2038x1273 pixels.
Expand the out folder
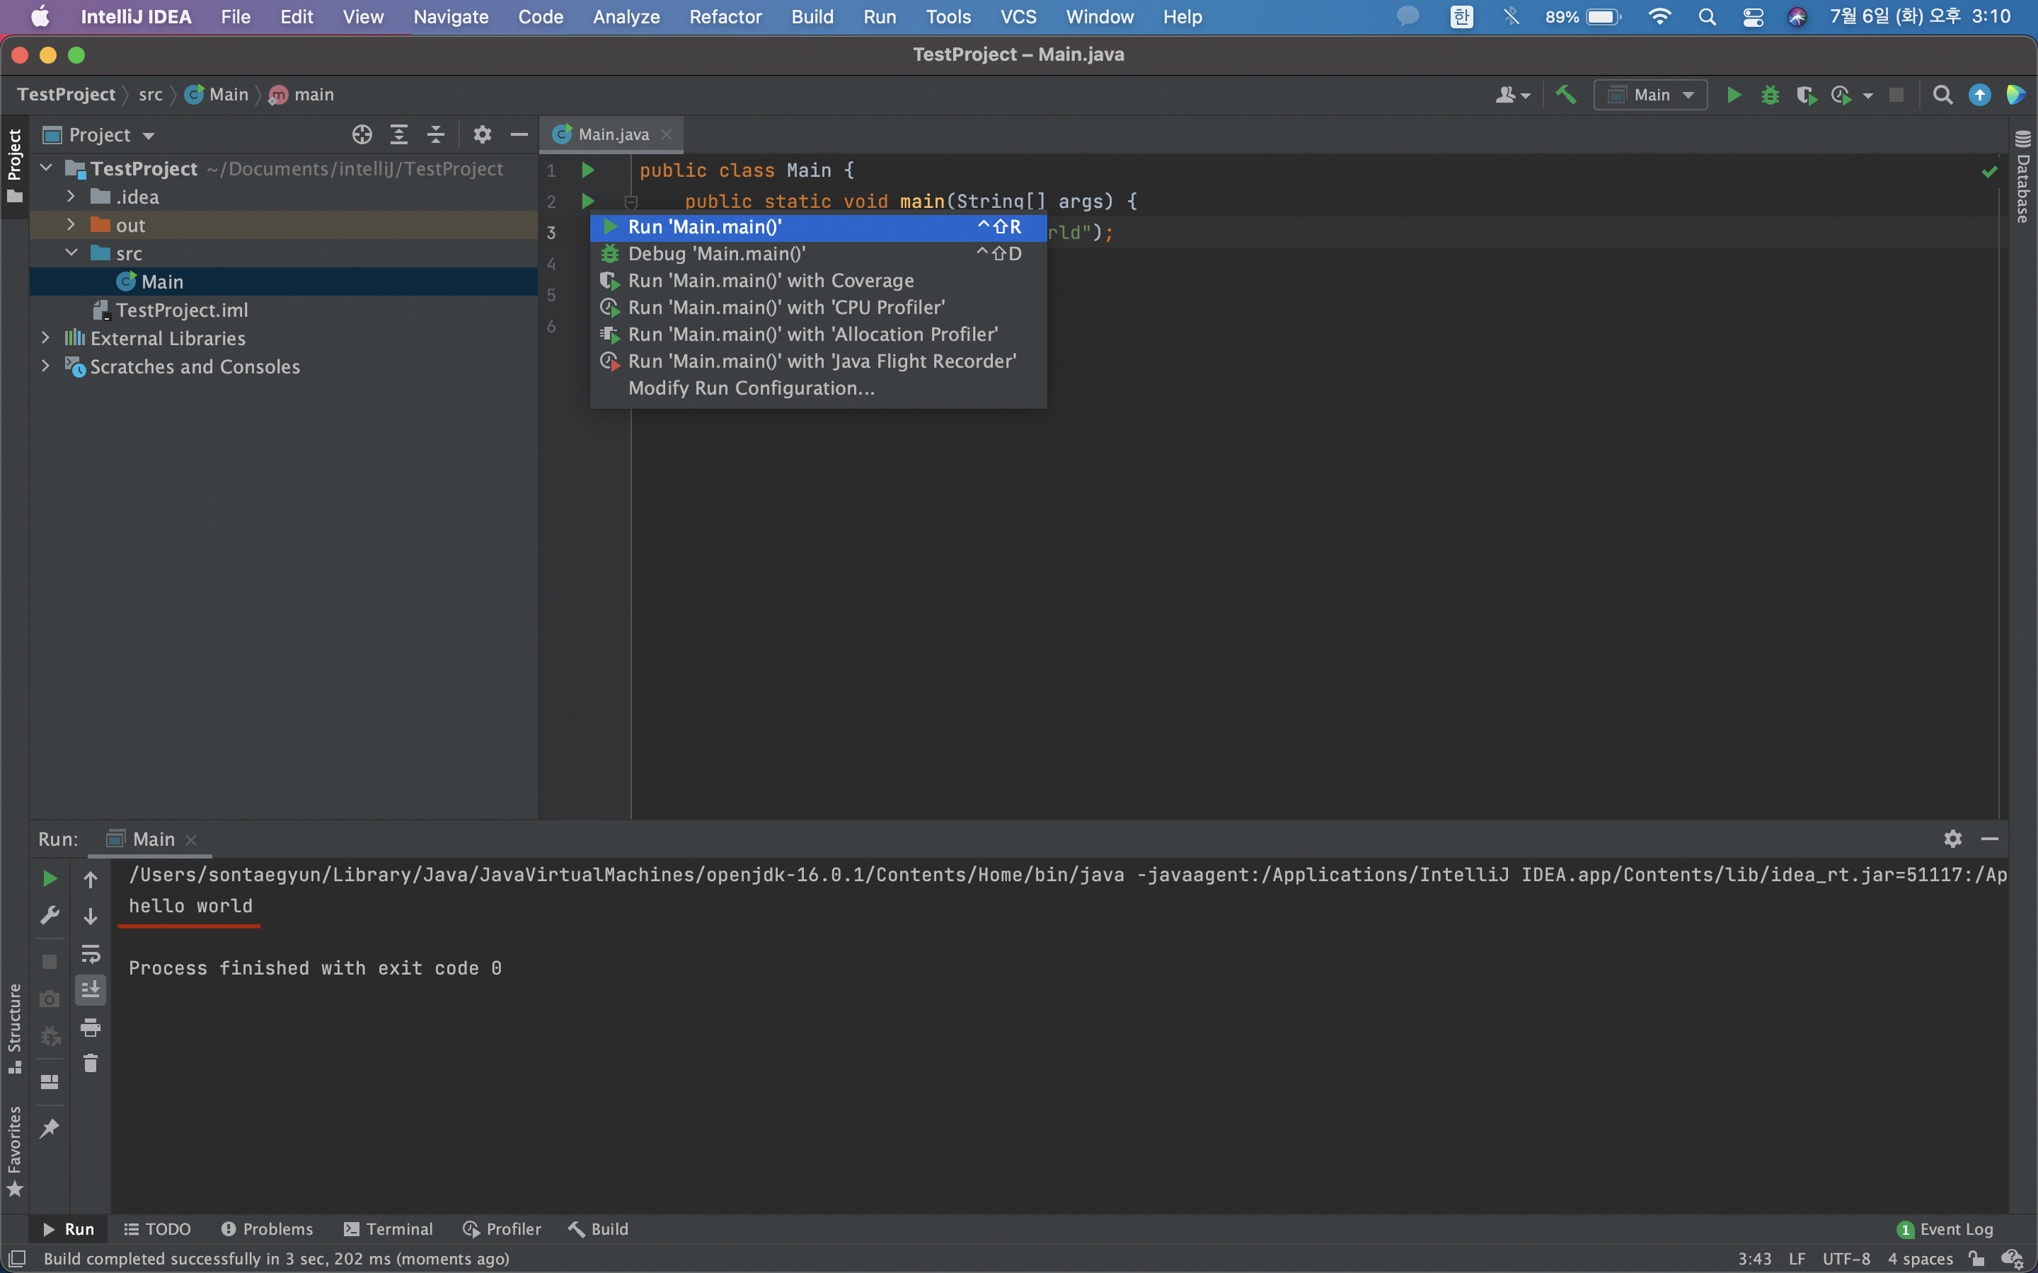click(x=71, y=225)
